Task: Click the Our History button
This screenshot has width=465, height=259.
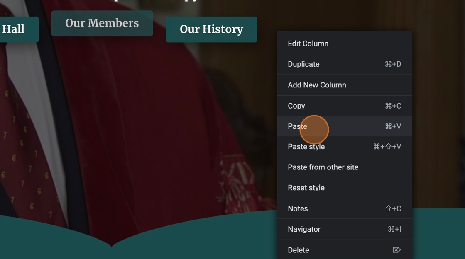Action: coord(211,29)
